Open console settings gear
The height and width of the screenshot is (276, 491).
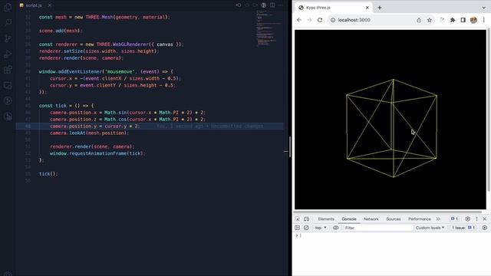484,228
